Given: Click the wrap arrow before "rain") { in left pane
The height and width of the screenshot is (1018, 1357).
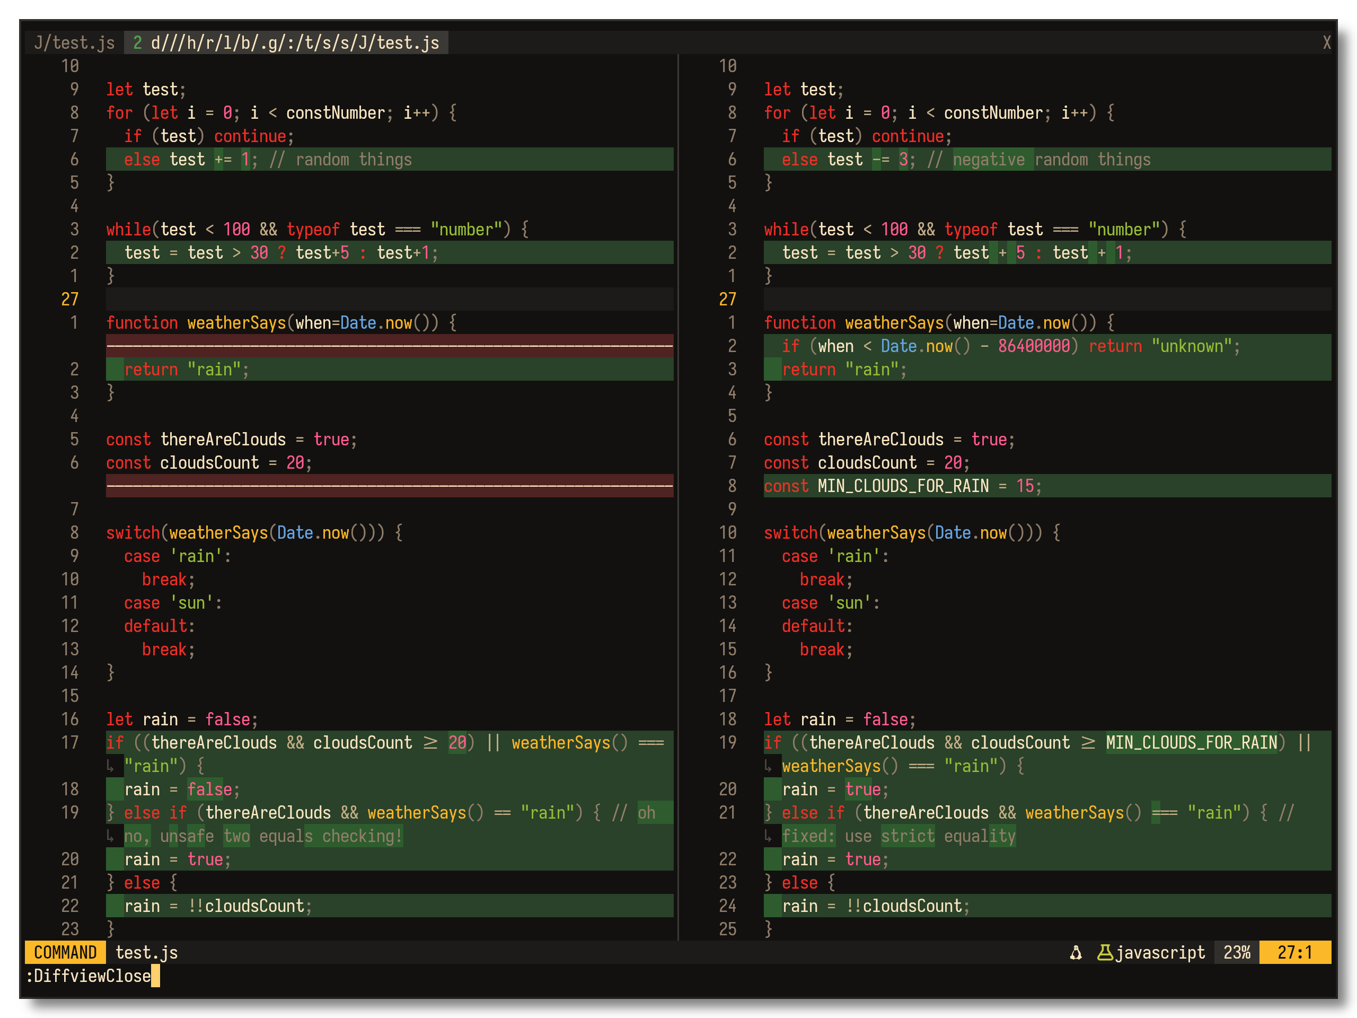Looking at the screenshot, I should (110, 766).
